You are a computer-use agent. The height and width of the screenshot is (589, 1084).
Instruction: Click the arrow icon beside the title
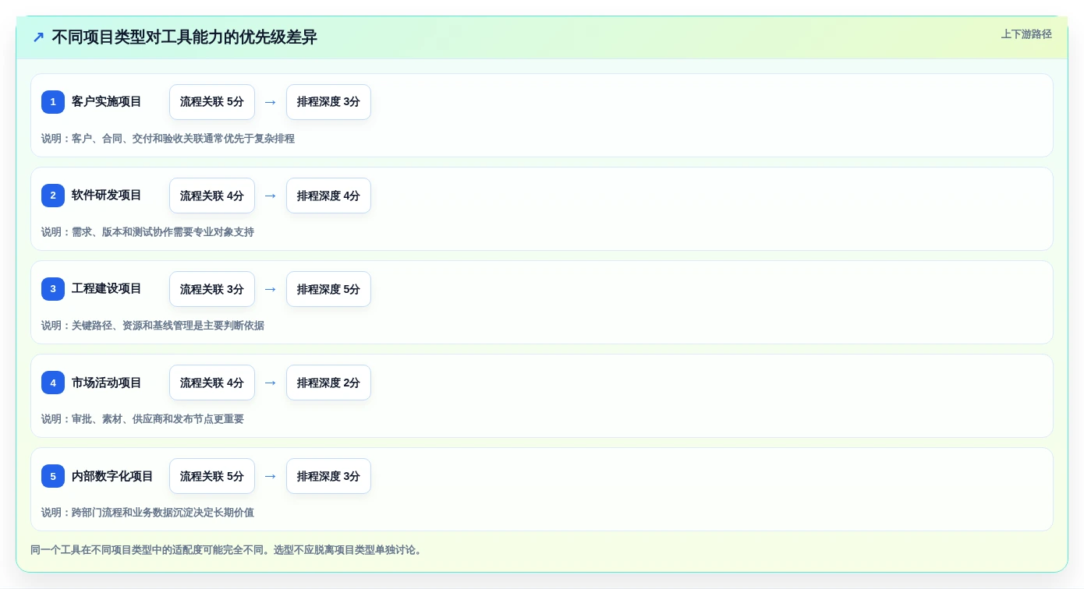(x=38, y=37)
